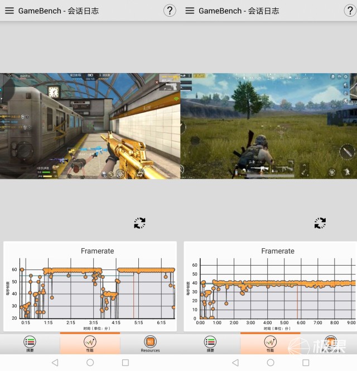Tap rotate icon below left game screenshot
The width and height of the screenshot is (357, 371).
click(x=139, y=223)
